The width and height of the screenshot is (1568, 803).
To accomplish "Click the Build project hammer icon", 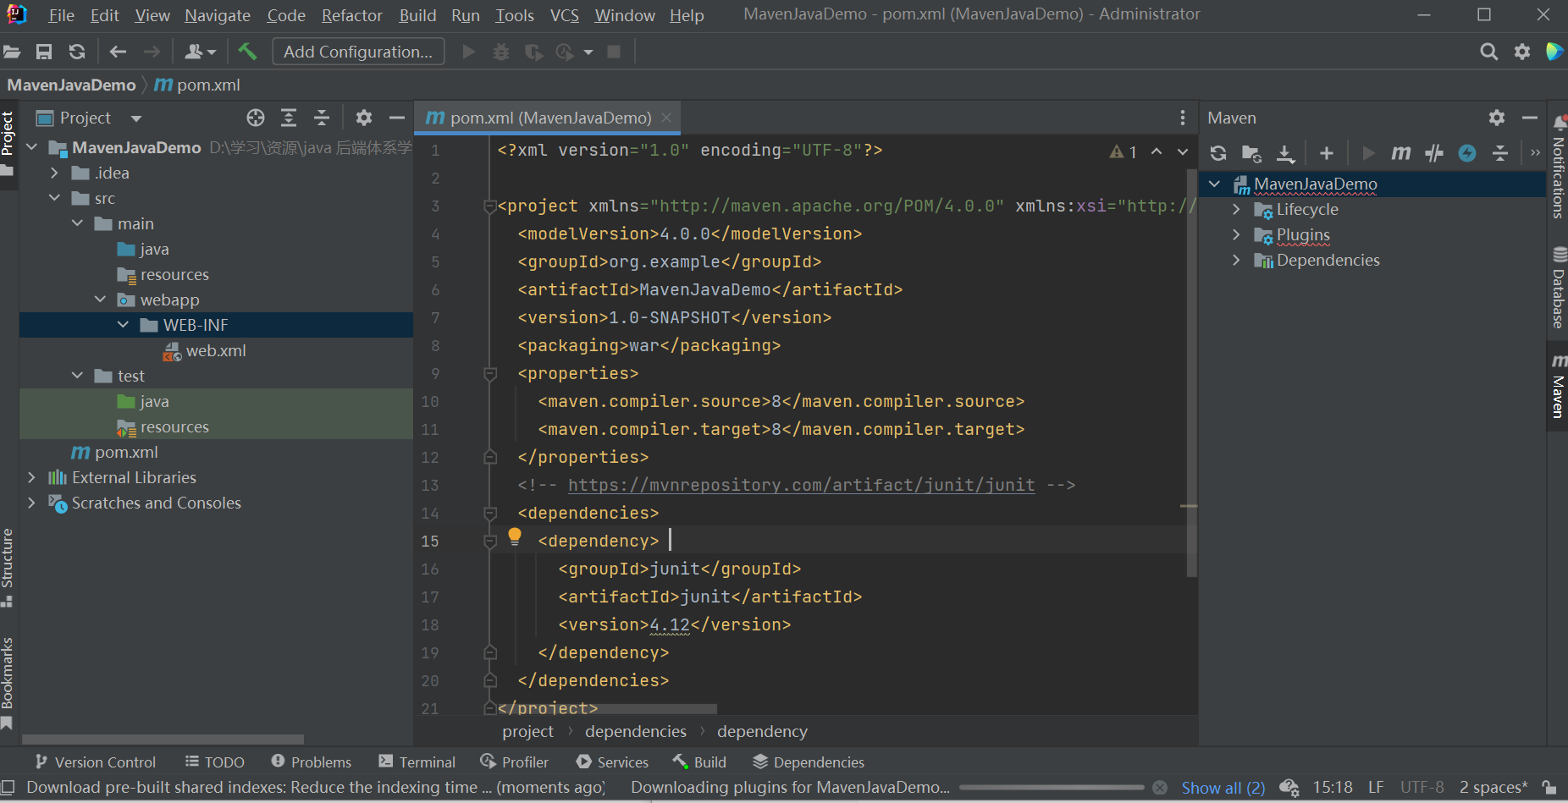I will coord(247,52).
